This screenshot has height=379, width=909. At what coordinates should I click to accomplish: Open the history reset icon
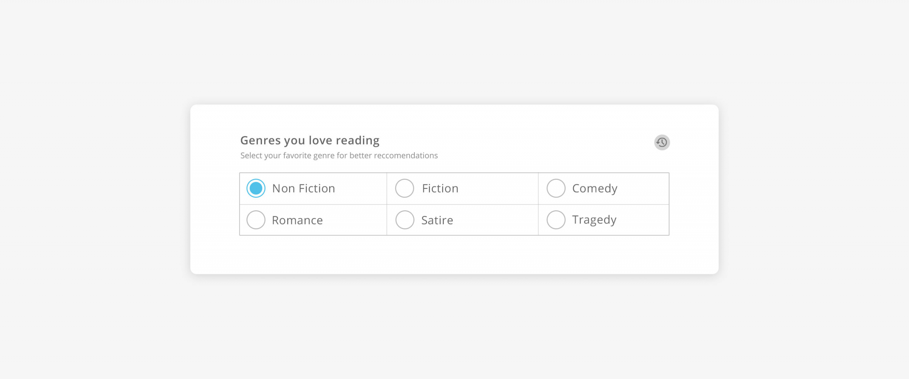tap(662, 142)
